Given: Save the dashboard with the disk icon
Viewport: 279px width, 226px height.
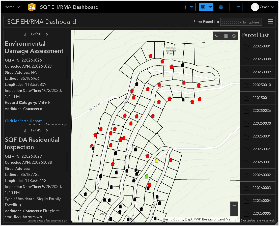Looking at the screenshot, I should [x=203, y=7].
